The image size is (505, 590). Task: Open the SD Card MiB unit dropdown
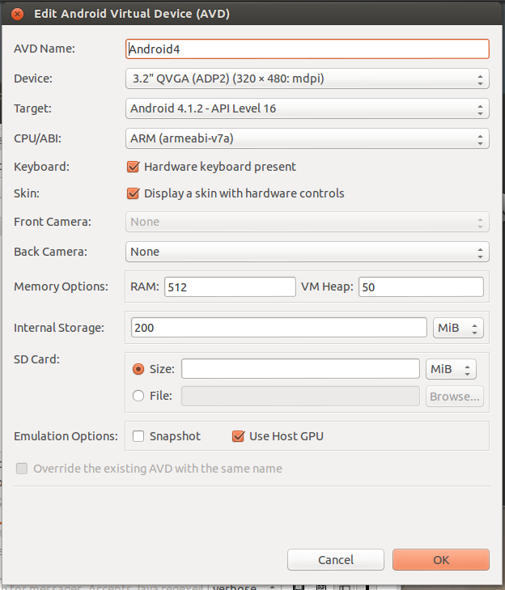(x=451, y=369)
